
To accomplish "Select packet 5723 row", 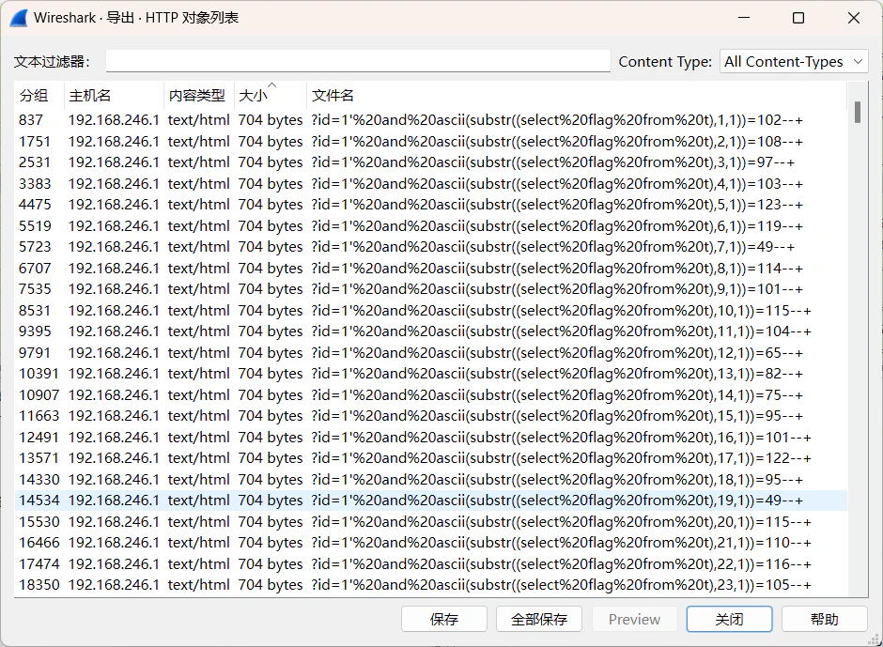I will (x=431, y=247).
